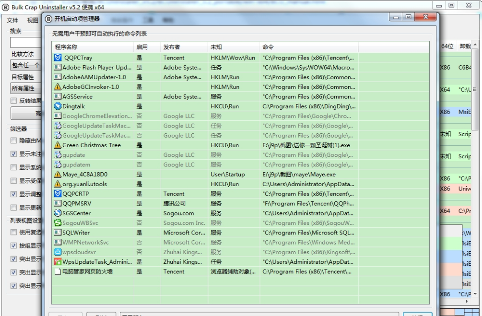The image size is (482, 316).
Task: Select the Dingtalk HKCU\Run cell
Action: [x=234, y=106]
